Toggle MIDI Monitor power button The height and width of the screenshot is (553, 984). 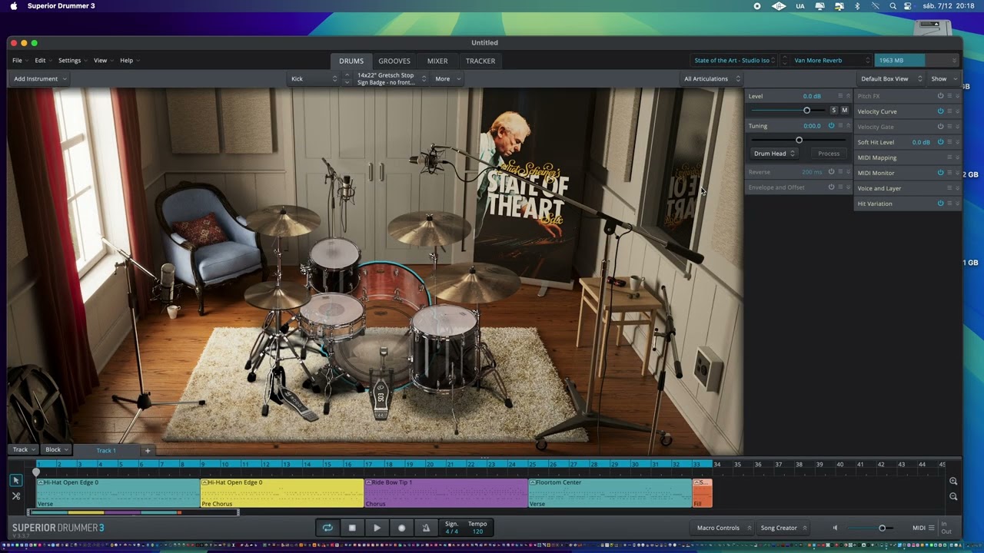[940, 173]
